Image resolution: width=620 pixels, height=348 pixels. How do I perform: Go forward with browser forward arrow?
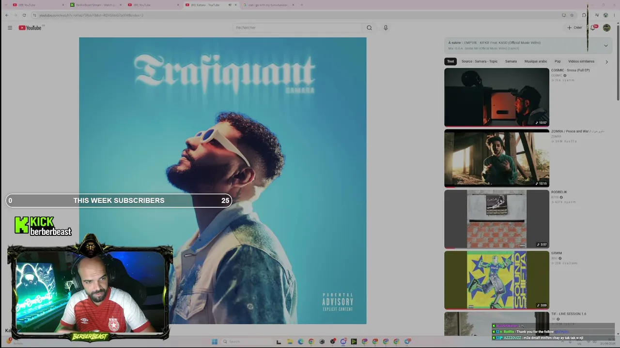(x=15, y=15)
